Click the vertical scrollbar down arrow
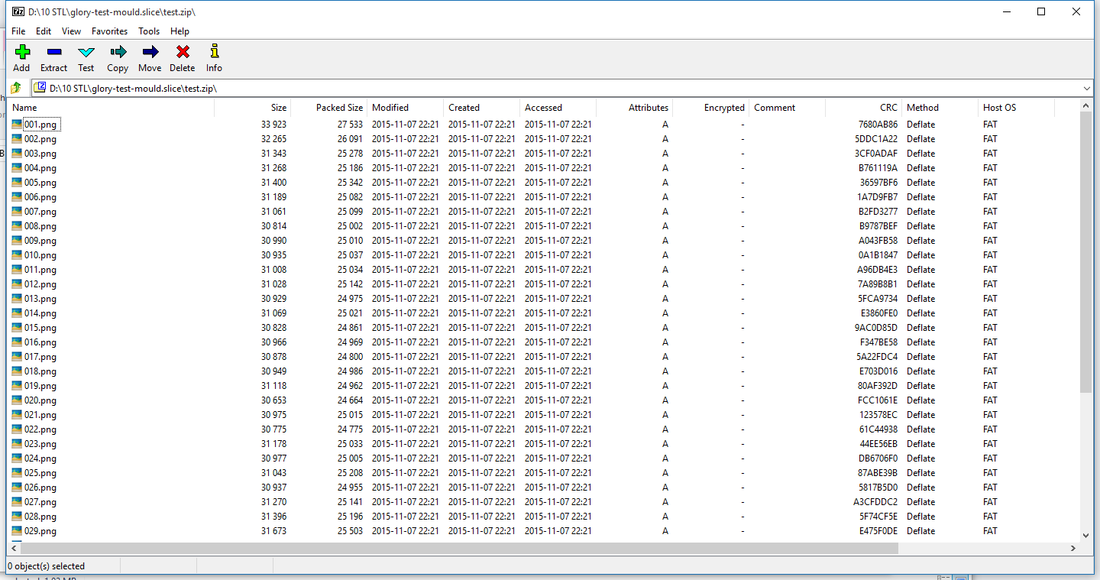The width and height of the screenshot is (1100, 580). point(1086,536)
